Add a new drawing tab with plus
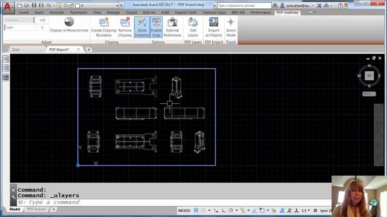This screenshot has width=387, height=217. [x=89, y=49]
